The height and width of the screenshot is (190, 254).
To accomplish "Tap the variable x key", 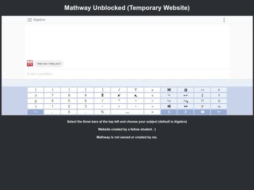I will [x=35, y=95].
